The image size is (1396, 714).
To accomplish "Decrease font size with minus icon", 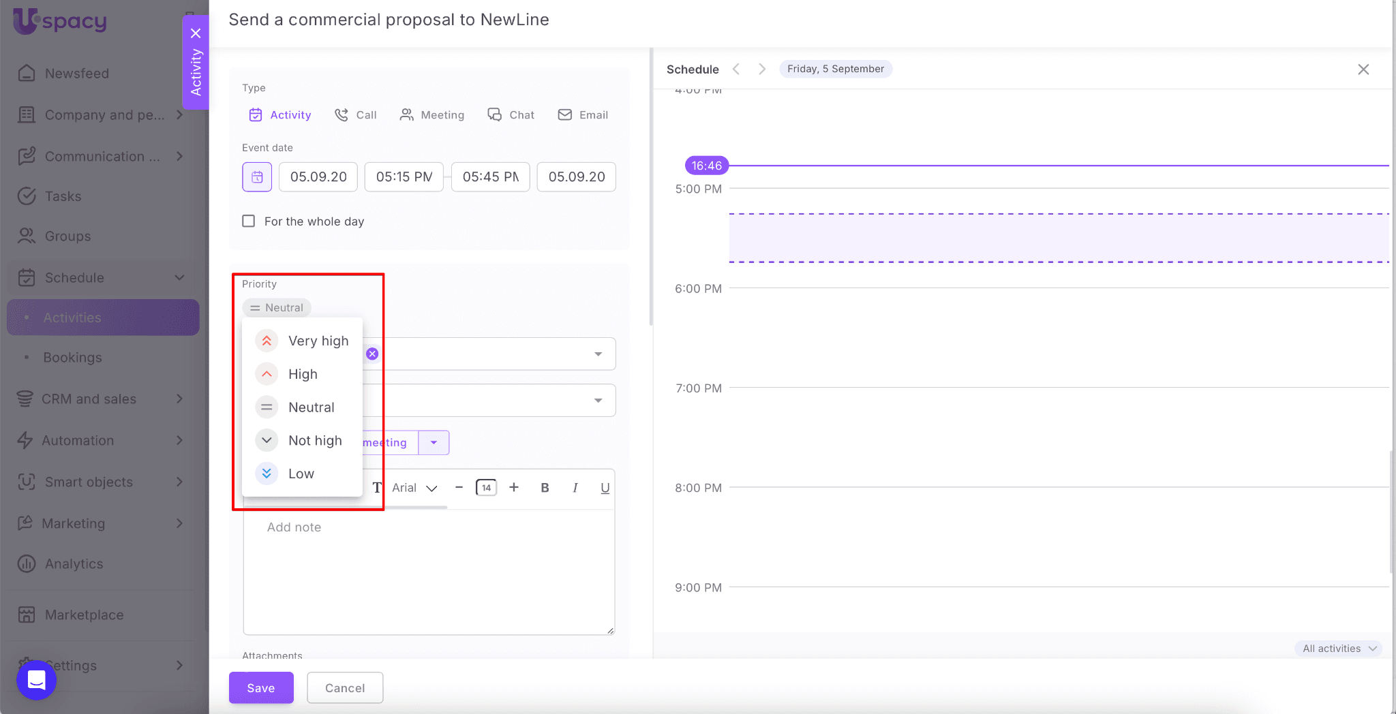I will (x=459, y=488).
